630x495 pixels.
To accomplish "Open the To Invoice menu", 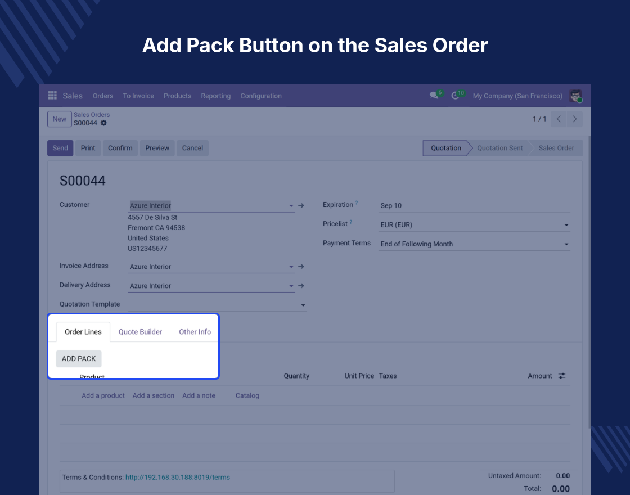I will coord(138,96).
